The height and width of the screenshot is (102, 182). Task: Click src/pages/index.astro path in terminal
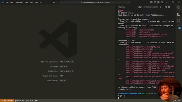[x=150, y=36]
